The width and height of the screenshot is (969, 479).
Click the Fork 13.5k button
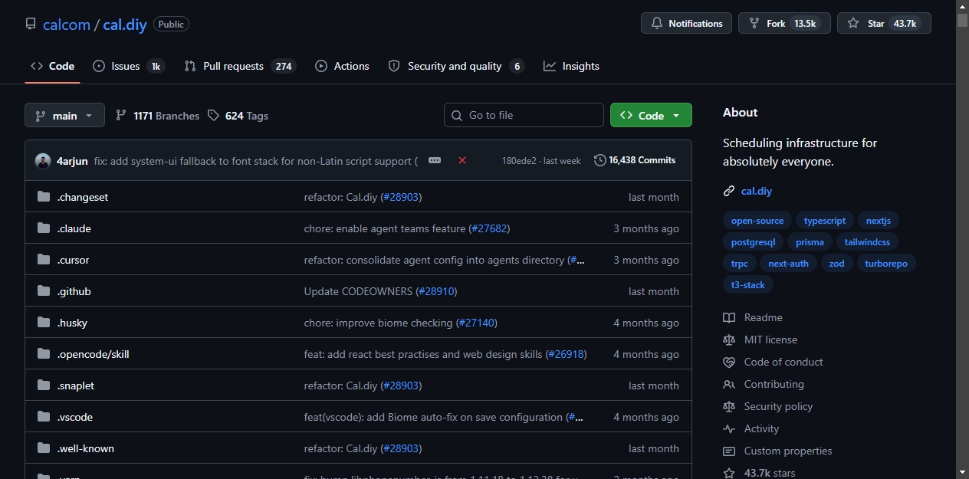pyautogui.click(x=784, y=24)
